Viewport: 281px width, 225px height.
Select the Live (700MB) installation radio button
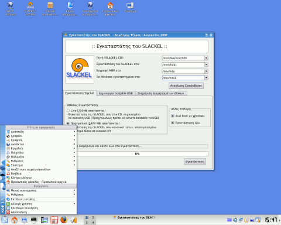click(68, 111)
